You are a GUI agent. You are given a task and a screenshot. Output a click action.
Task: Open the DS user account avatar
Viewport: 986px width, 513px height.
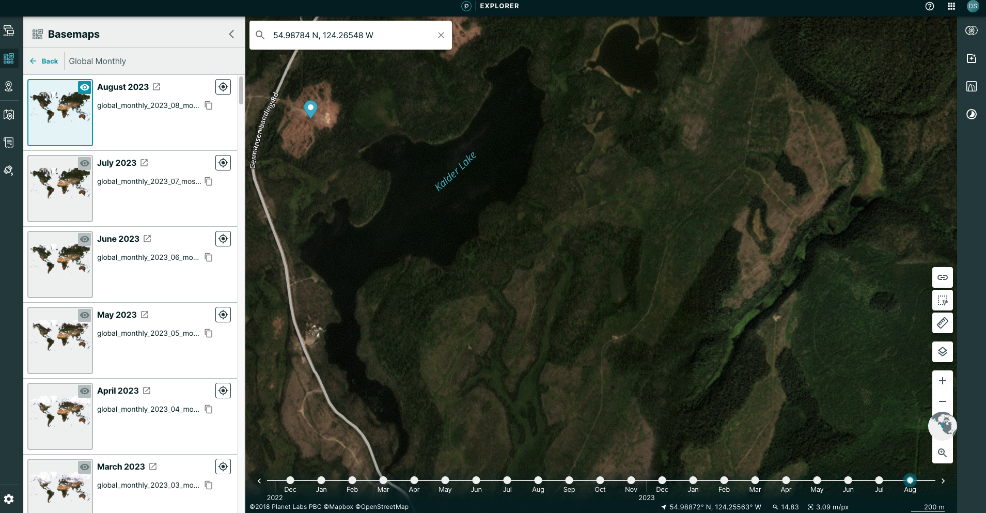pyautogui.click(x=973, y=6)
